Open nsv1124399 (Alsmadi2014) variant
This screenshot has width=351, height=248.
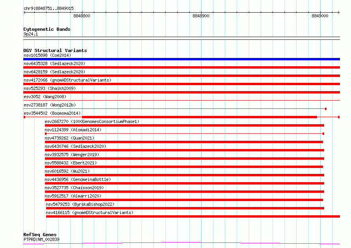73,130
